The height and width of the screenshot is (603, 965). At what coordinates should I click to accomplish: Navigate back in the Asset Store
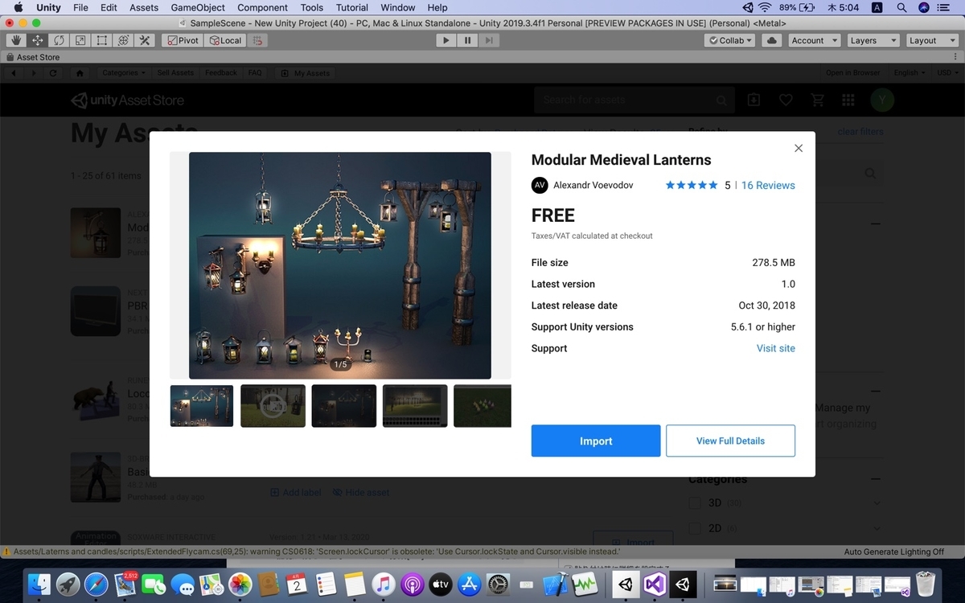(14, 72)
